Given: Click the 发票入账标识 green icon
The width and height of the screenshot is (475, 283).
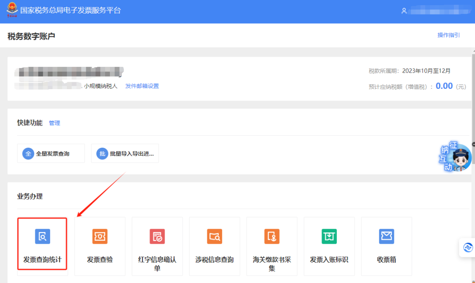Looking at the screenshot, I should (329, 236).
